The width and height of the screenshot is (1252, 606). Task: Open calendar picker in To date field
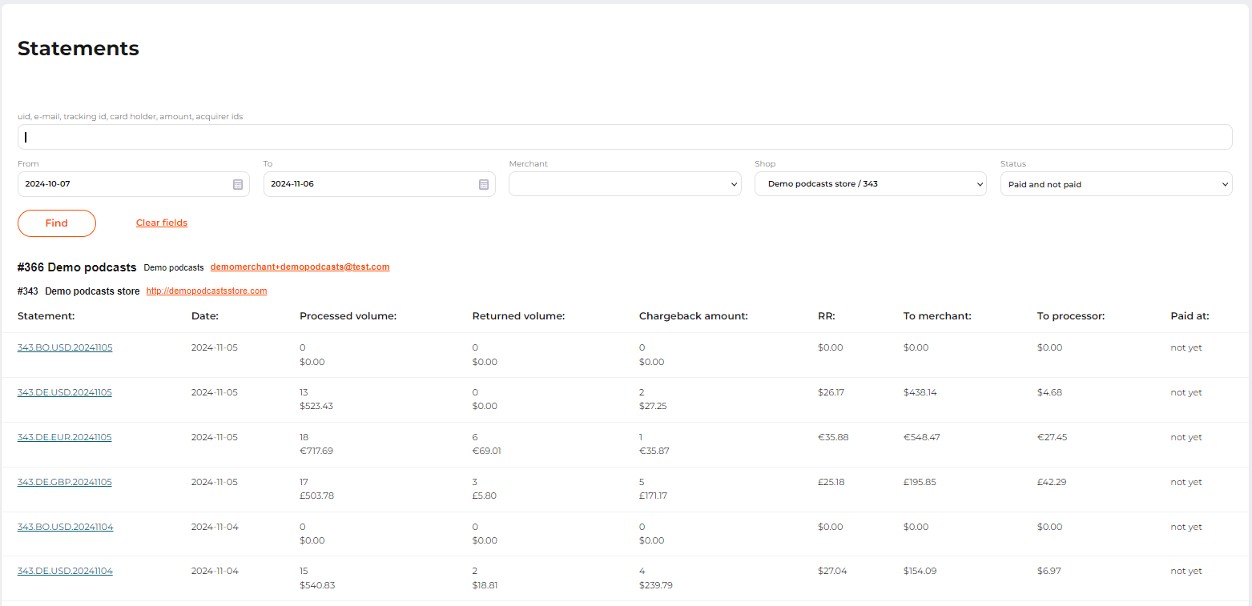tap(484, 184)
